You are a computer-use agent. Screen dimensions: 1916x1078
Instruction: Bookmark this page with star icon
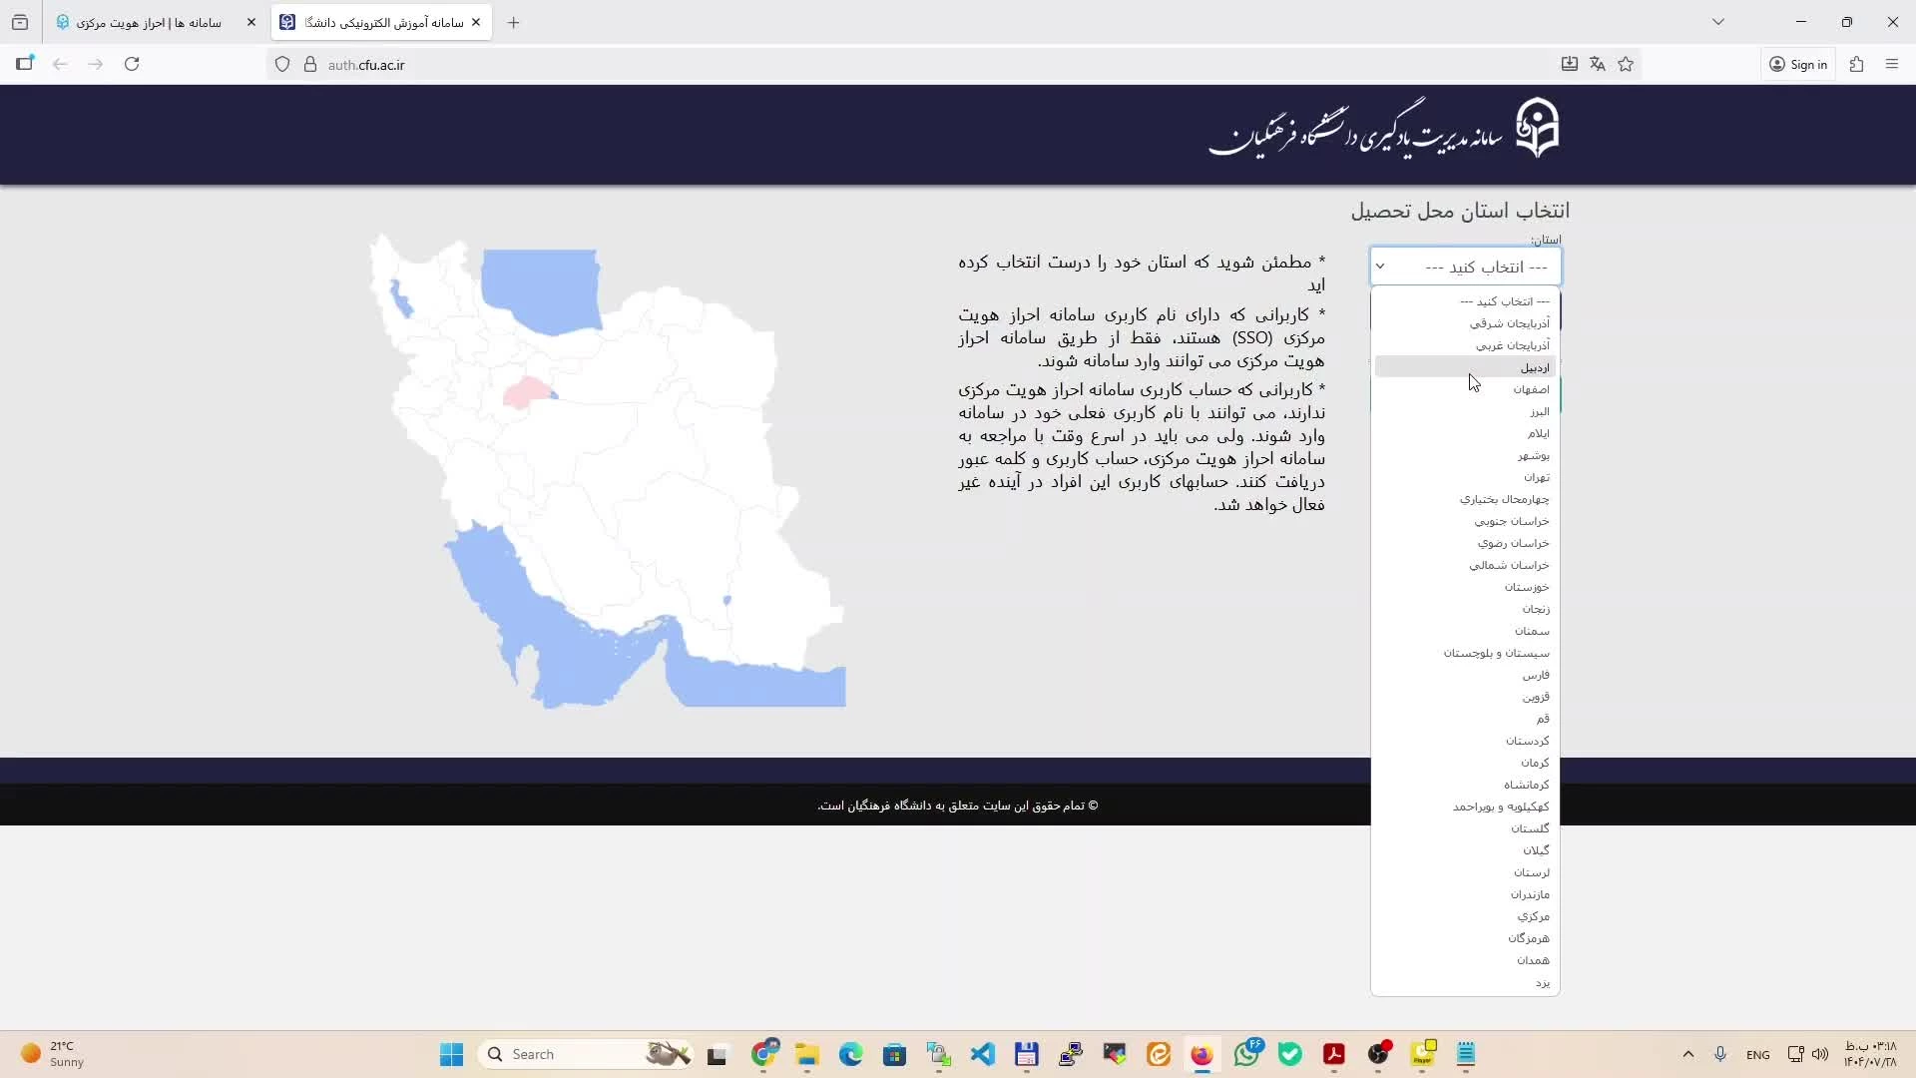[1626, 64]
